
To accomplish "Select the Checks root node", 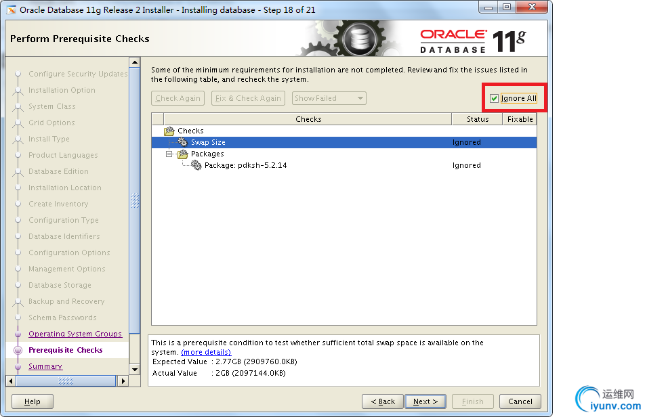I will pyautogui.click(x=190, y=131).
